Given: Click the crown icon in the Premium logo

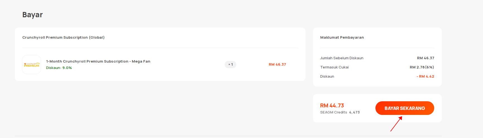Looking at the screenshot, I should 38,64.
